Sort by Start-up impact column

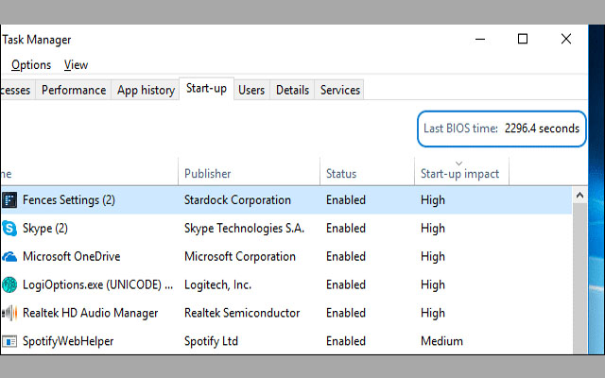(459, 174)
